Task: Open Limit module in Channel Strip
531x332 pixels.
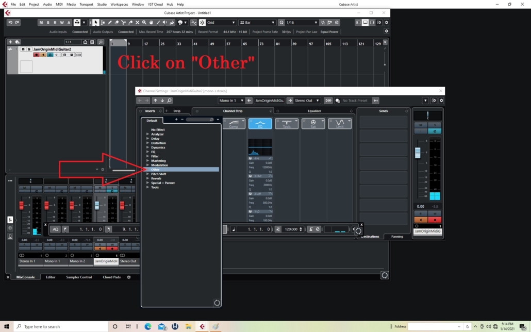Action: coord(340,124)
